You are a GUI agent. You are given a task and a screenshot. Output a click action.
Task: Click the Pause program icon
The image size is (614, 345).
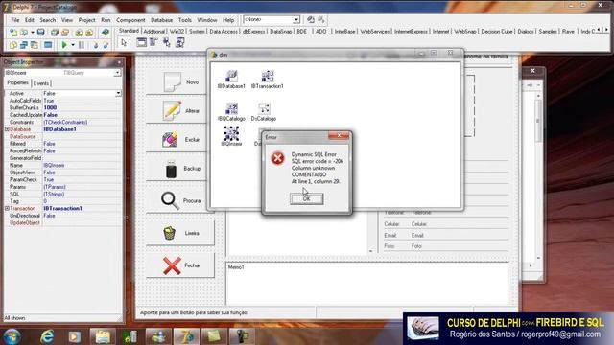pos(82,45)
